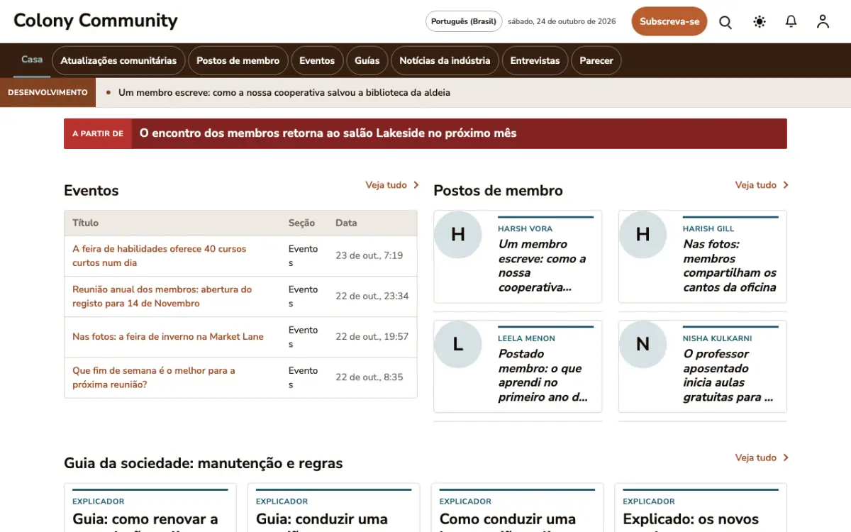Switch to the Eventos nav tab
The image size is (851, 532).
click(x=317, y=61)
